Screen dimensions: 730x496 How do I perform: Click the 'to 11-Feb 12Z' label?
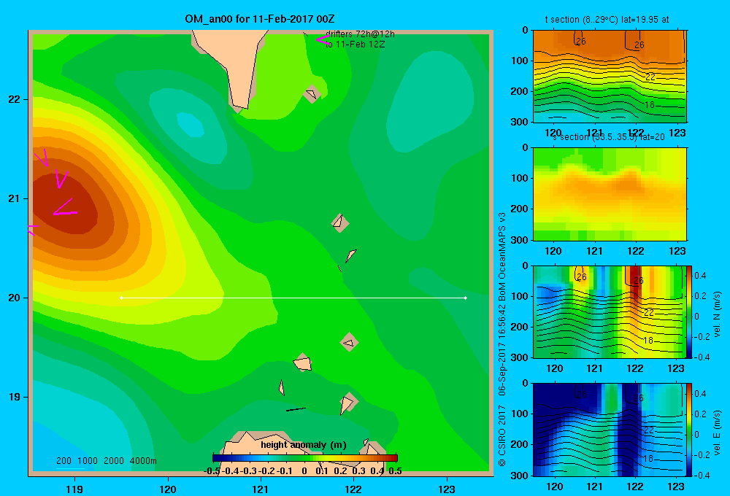(356, 44)
